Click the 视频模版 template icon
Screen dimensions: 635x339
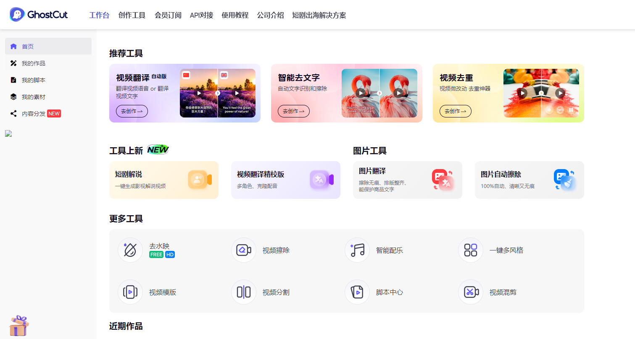click(130, 292)
